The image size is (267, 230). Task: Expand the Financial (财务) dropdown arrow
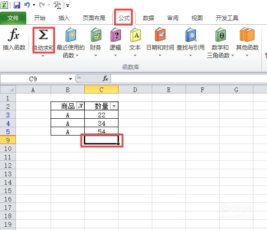point(96,56)
